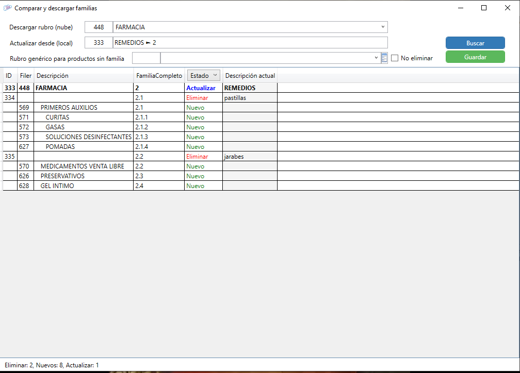Click the Buscar button

coord(475,43)
